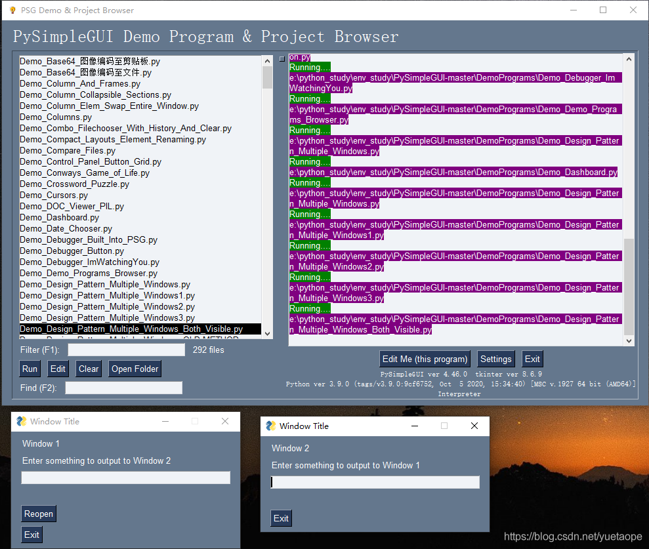The image size is (649, 549).
Task: Click the file list scrollbar thumb
Action: 267,77
